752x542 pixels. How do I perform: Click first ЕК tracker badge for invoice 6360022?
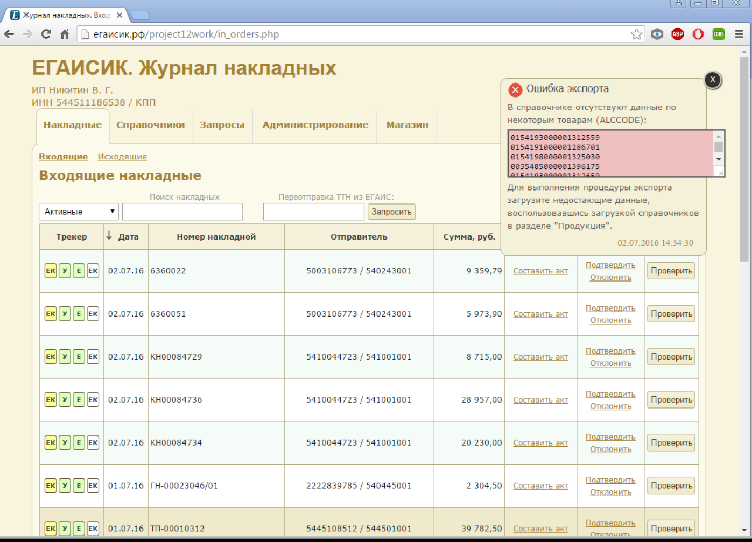51,271
